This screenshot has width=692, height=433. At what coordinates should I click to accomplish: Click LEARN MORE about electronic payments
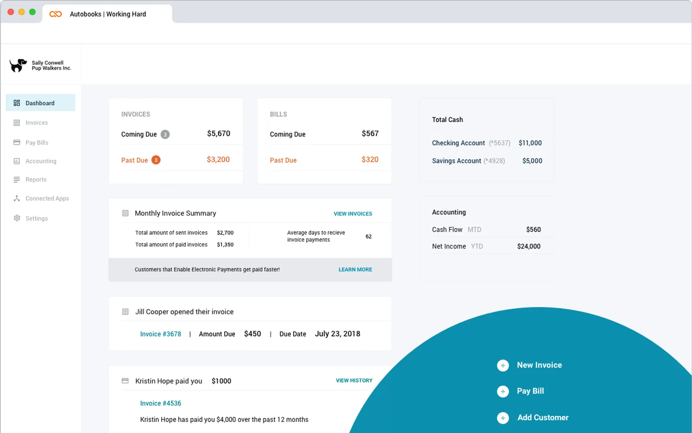tap(355, 269)
